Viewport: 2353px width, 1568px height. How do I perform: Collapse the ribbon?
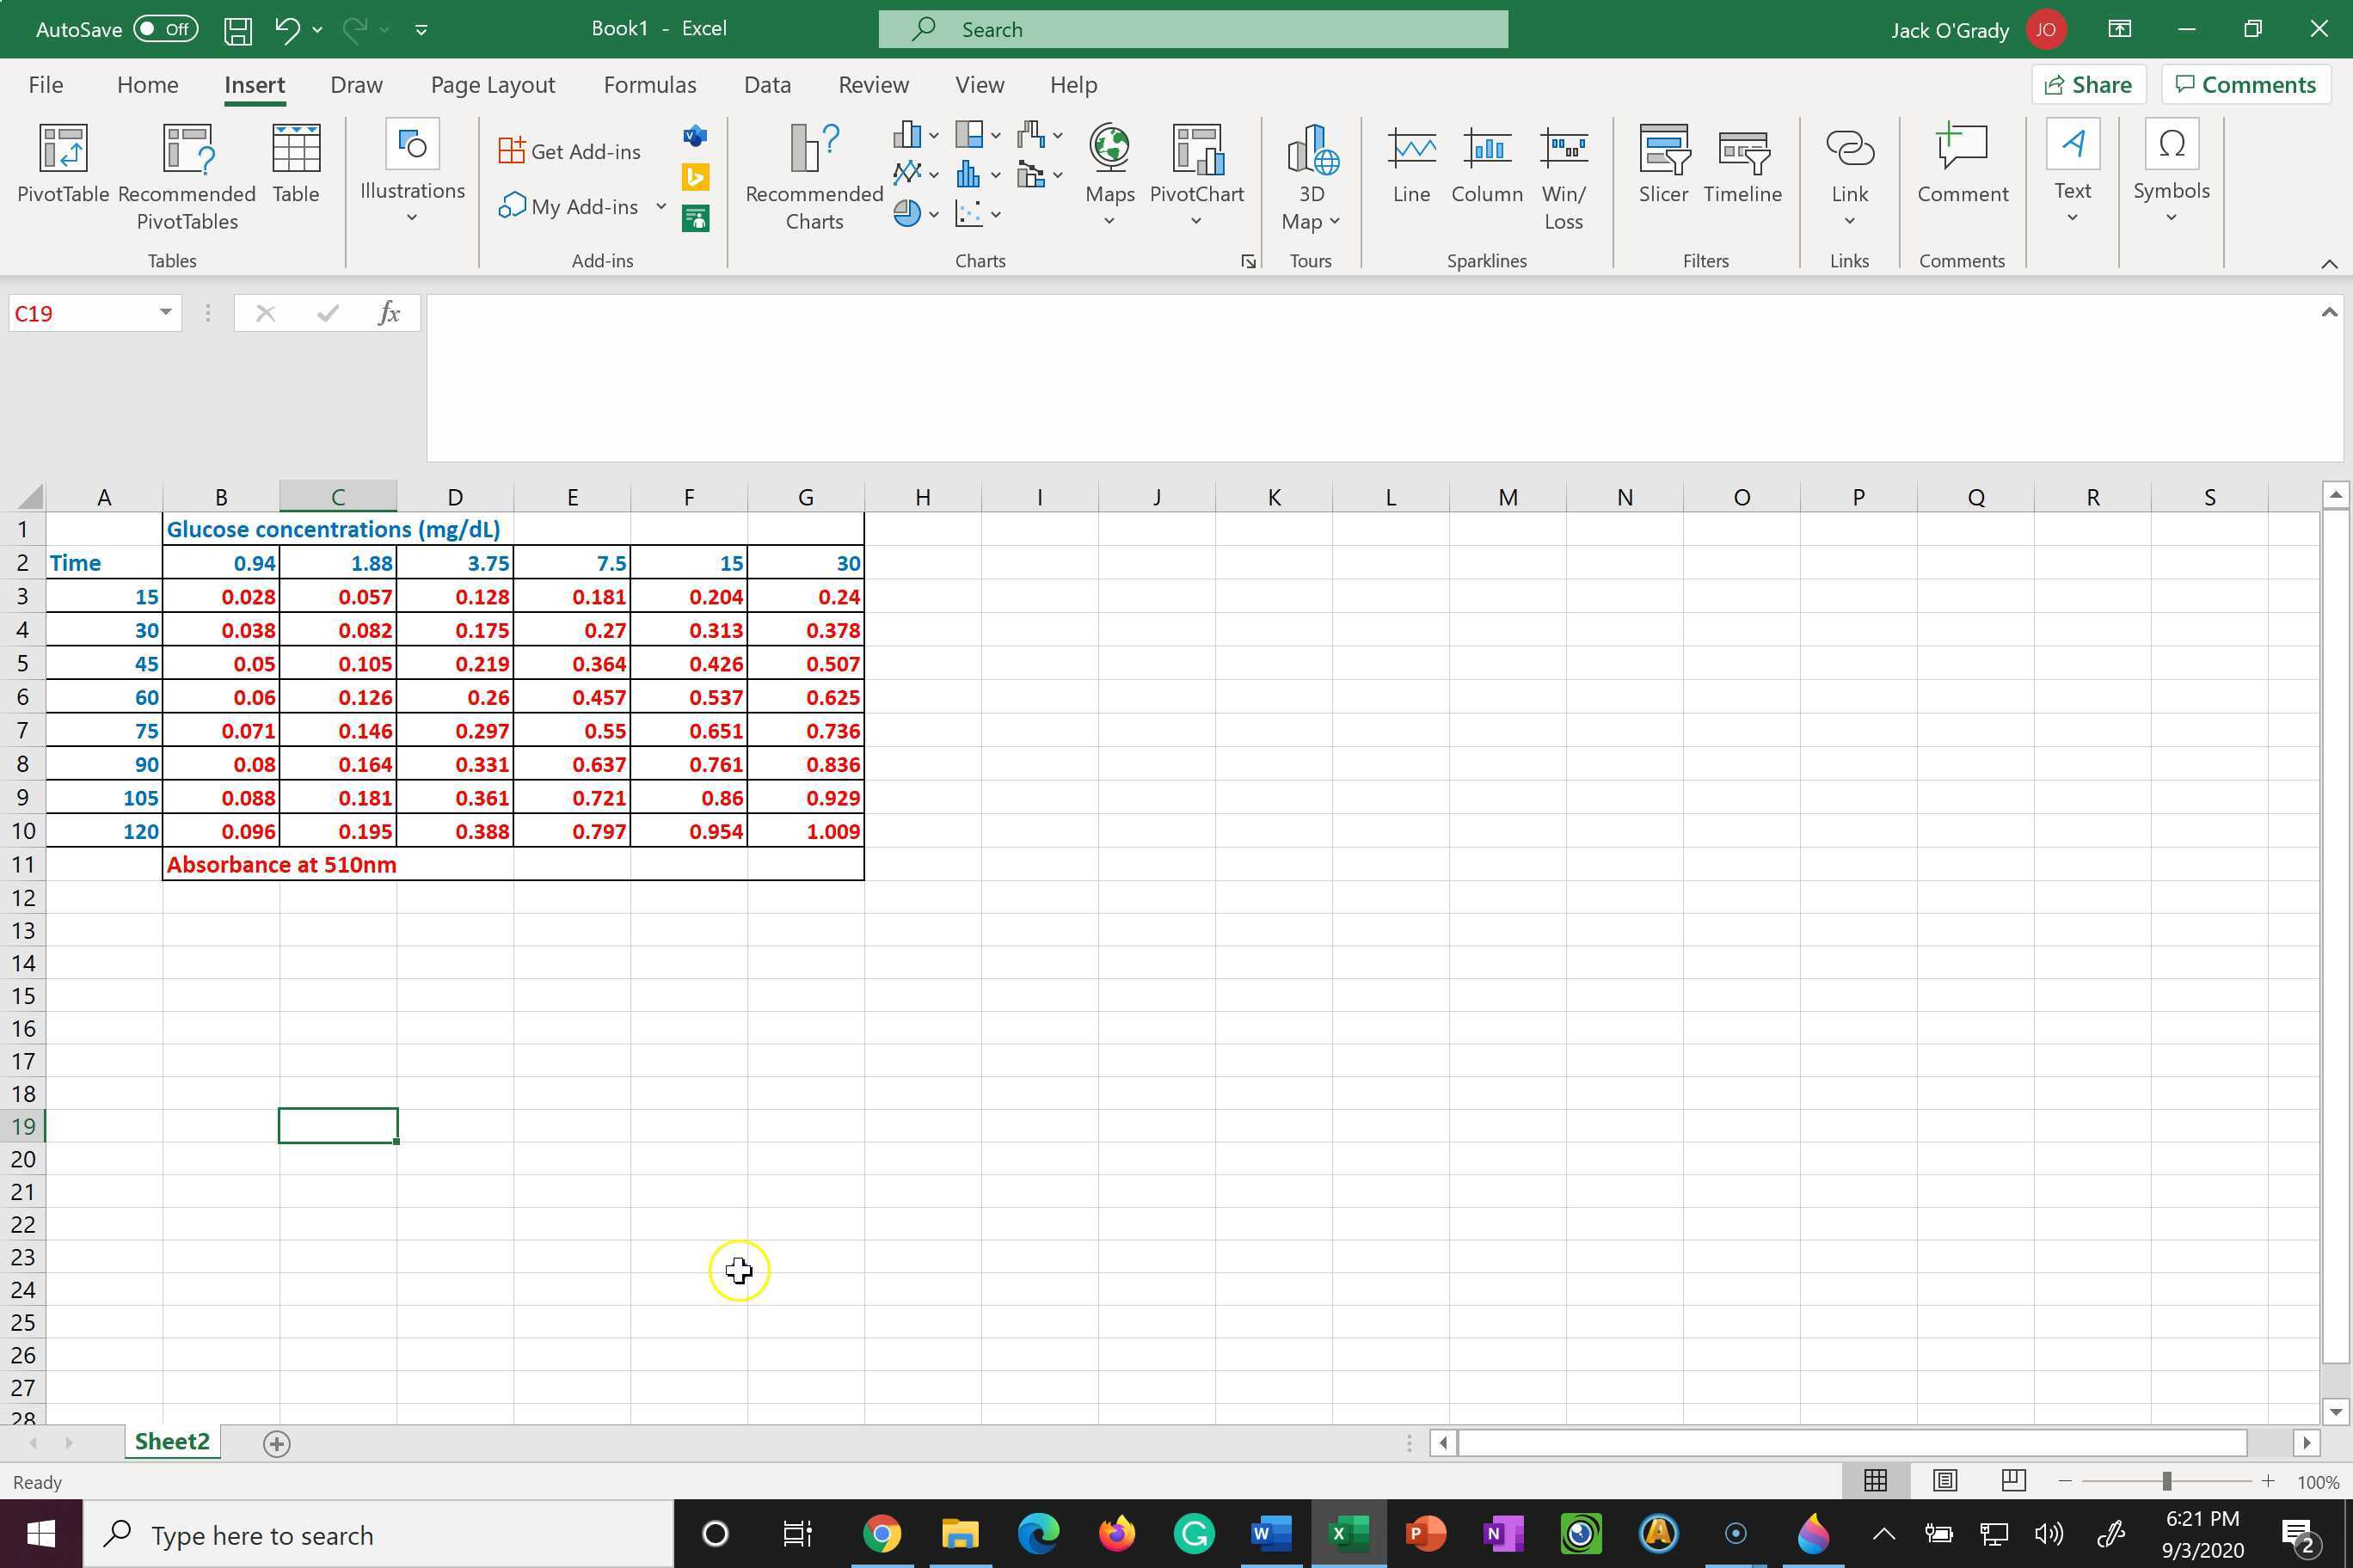(2331, 263)
